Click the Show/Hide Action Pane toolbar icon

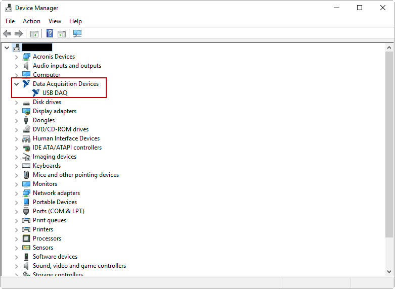62,34
